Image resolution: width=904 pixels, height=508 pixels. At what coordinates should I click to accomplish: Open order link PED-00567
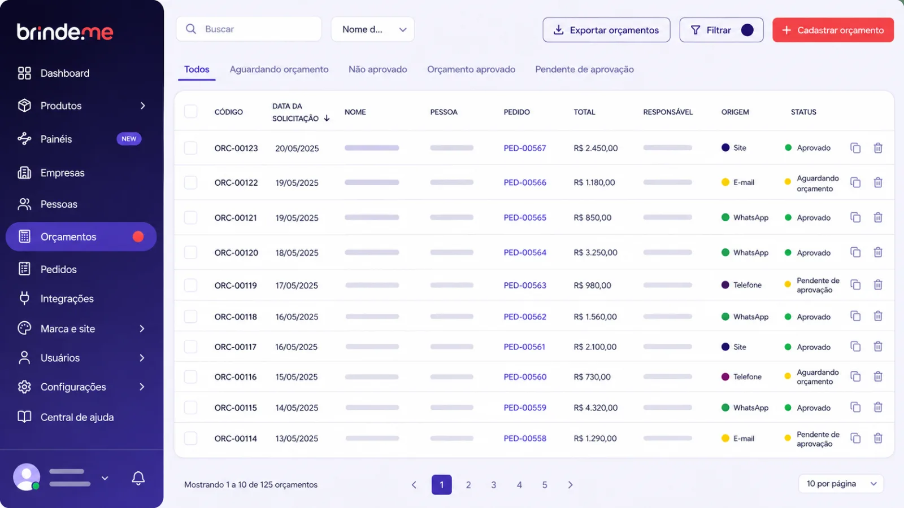point(525,148)
